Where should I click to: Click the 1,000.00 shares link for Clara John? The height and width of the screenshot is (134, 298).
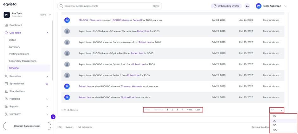coord(120,20)
